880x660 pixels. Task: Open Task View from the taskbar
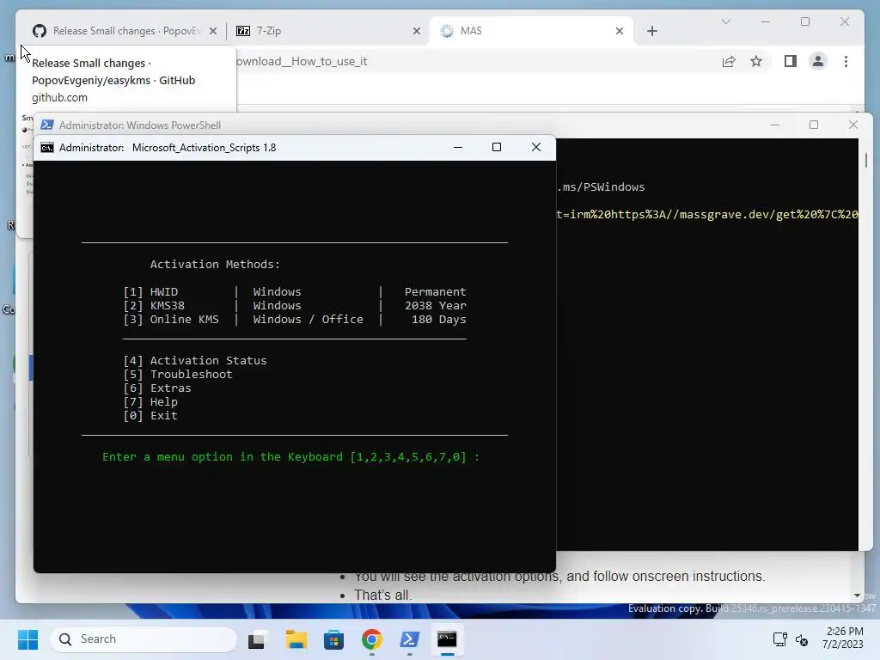pos(258,639)
